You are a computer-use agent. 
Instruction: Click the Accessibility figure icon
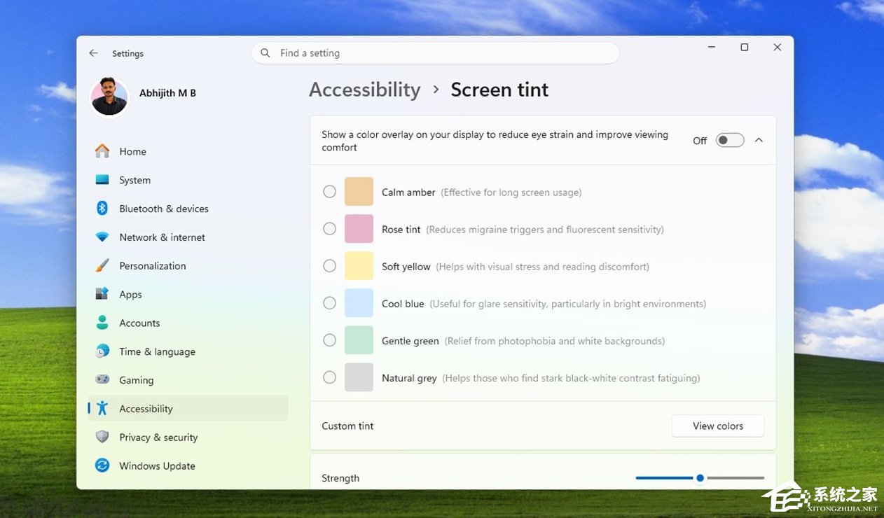click(x=102, y=408)
